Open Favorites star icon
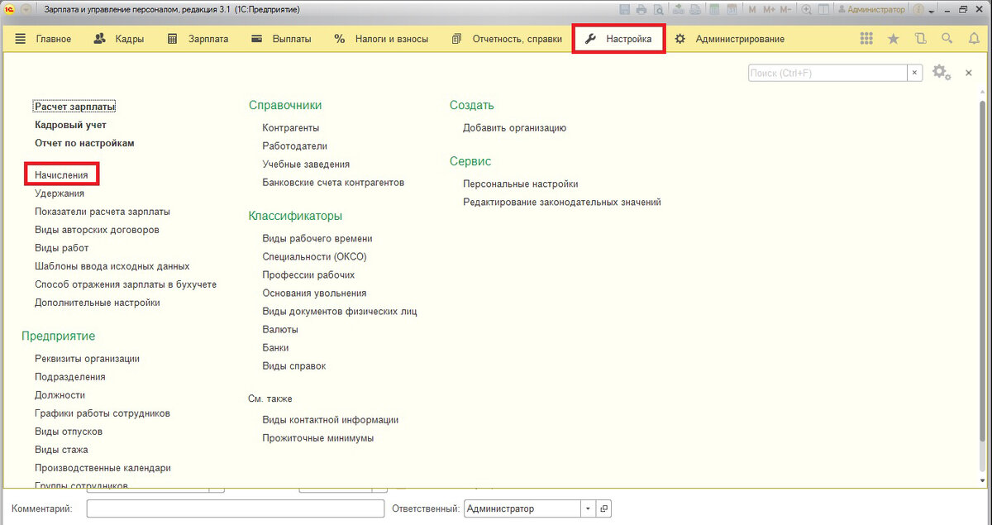This screenshot has width=992, height=525. (x=894, y=39)
